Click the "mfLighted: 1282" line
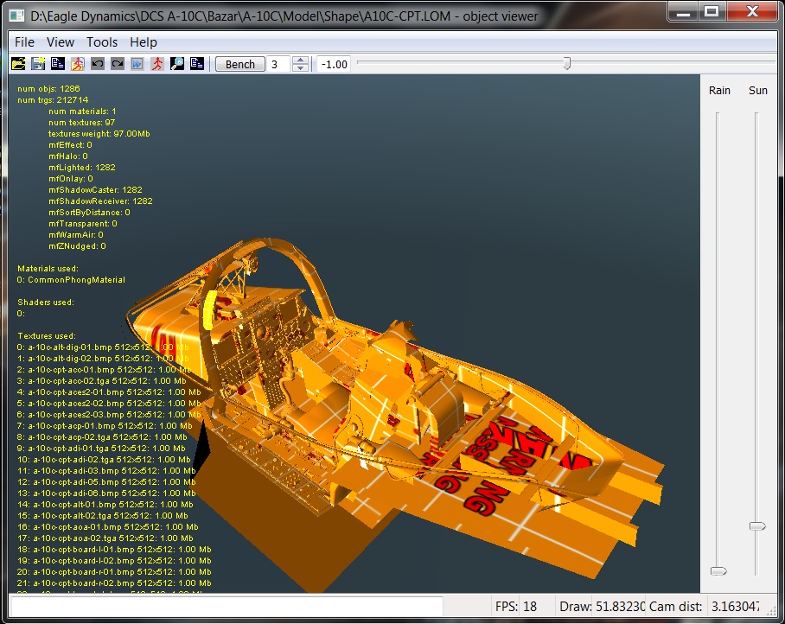Viewport: 785px width, 624px height. tap(82, 168)
